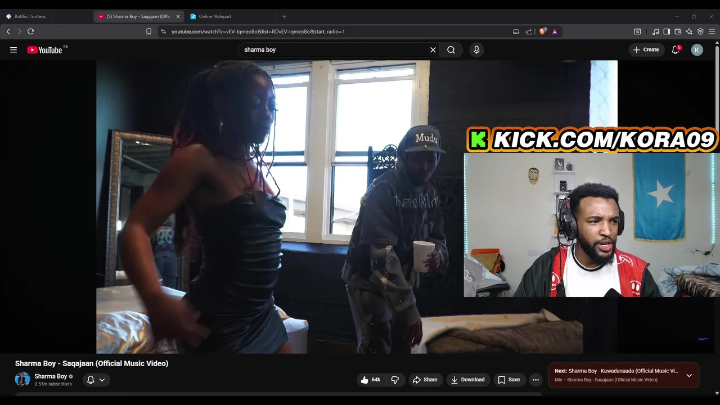Open Next: Sharma Boy - Kawadanaada video
The image size is (720, 405).
click(x=616, y=371)
